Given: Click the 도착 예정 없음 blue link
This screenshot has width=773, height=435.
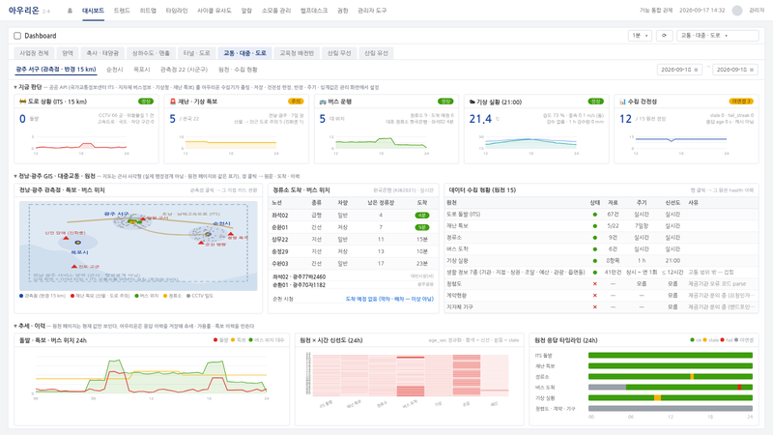Looking at the screenshot, I should click(389, 299).
